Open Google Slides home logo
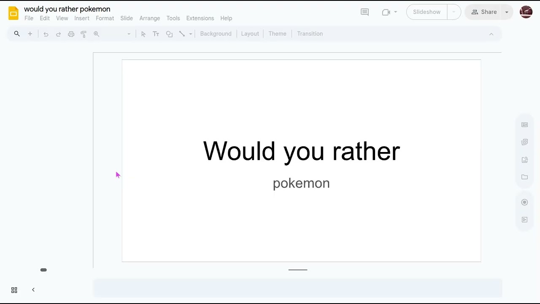 13,13
